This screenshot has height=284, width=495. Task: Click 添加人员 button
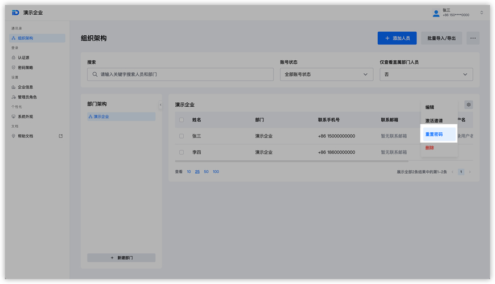tap(397, 38)
